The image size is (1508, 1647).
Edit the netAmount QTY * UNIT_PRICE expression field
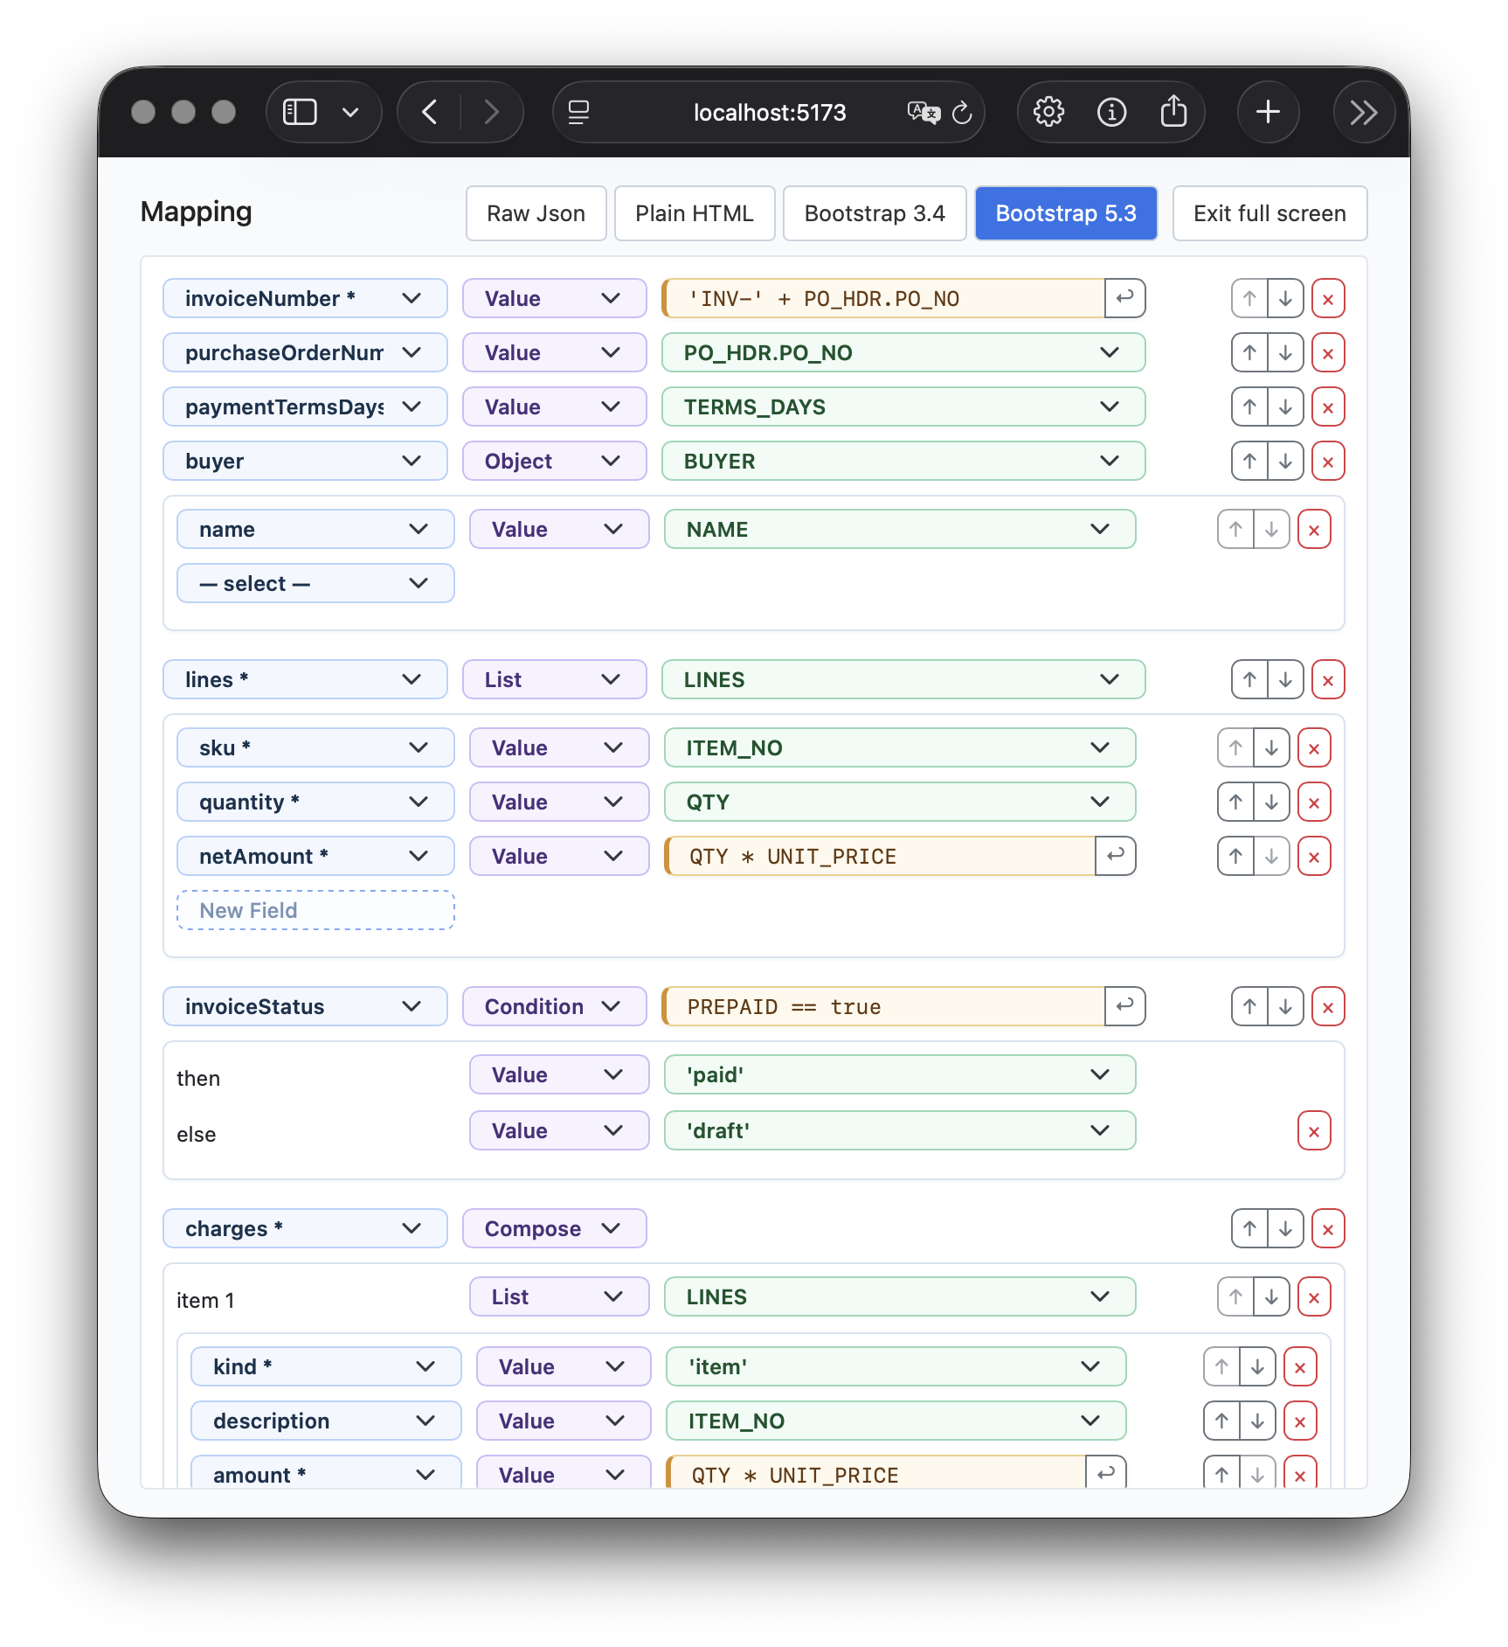point(881,857)
